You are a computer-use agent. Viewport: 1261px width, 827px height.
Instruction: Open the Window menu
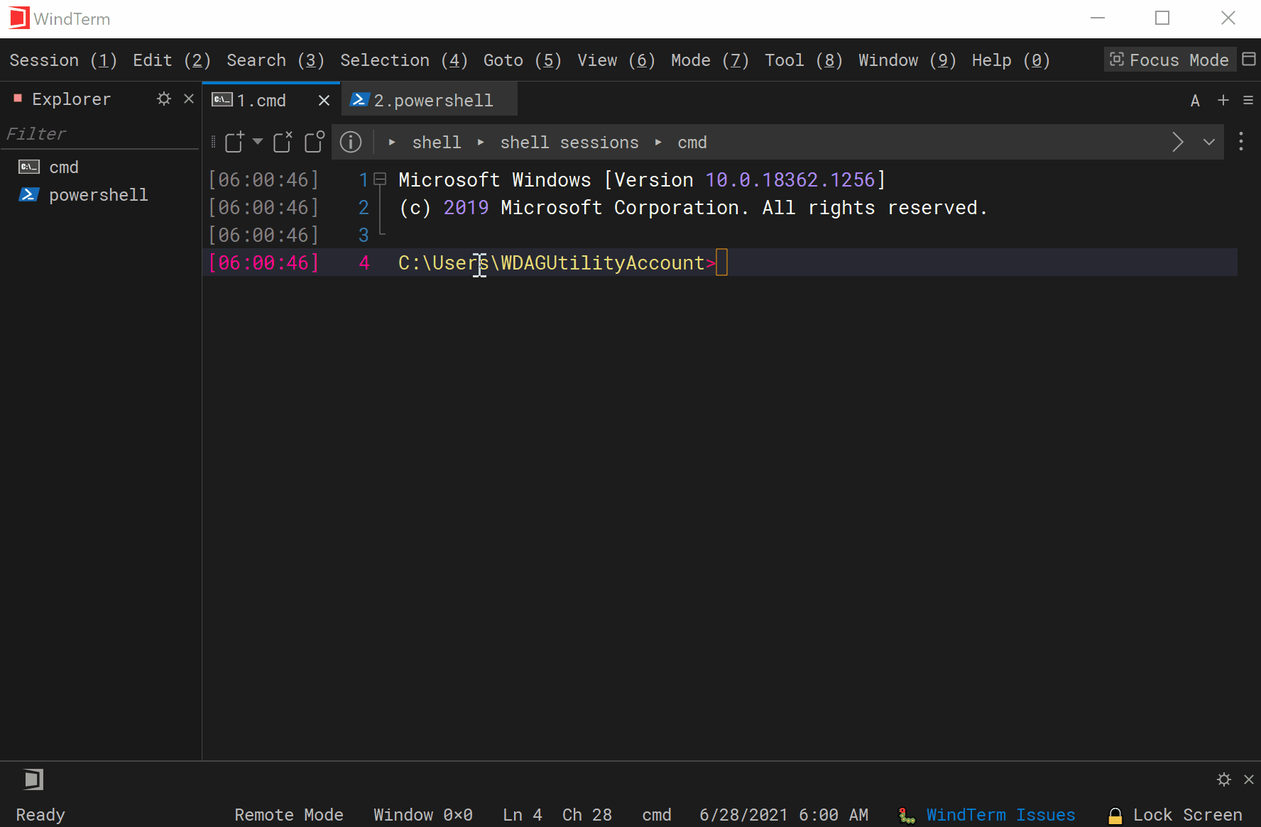click(x=907, y=60)
